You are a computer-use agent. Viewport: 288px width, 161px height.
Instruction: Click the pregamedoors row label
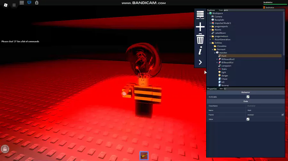(221, 36)
